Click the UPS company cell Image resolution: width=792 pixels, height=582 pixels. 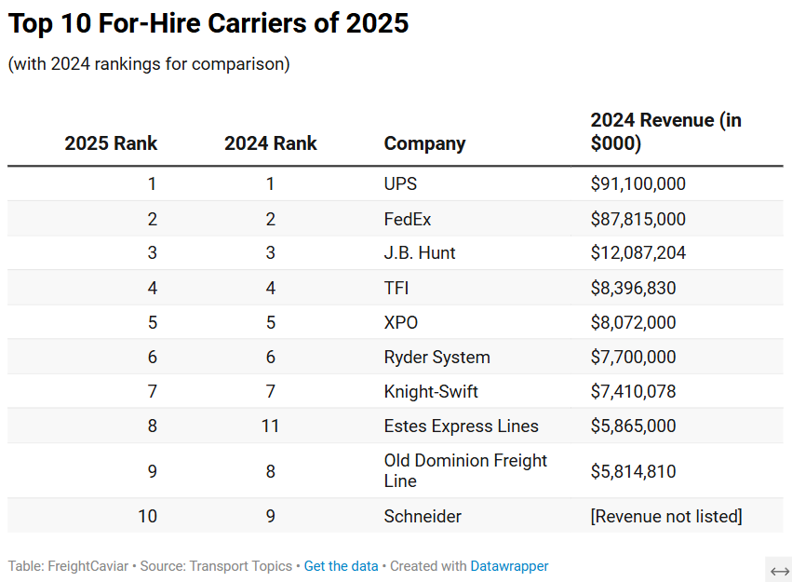tap(400, 183)
